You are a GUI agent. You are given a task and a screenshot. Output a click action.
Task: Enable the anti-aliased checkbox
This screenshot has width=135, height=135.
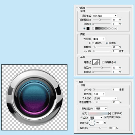(x=103, y=62)
